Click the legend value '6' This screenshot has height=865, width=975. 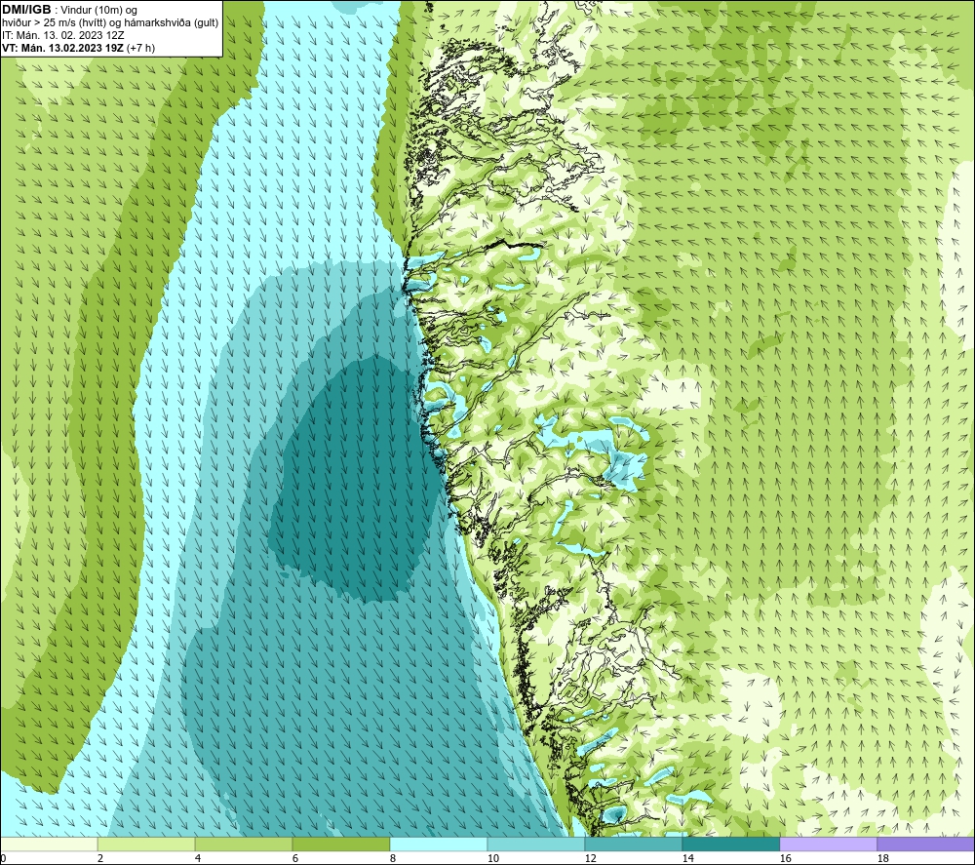click(x=295, y=858)
